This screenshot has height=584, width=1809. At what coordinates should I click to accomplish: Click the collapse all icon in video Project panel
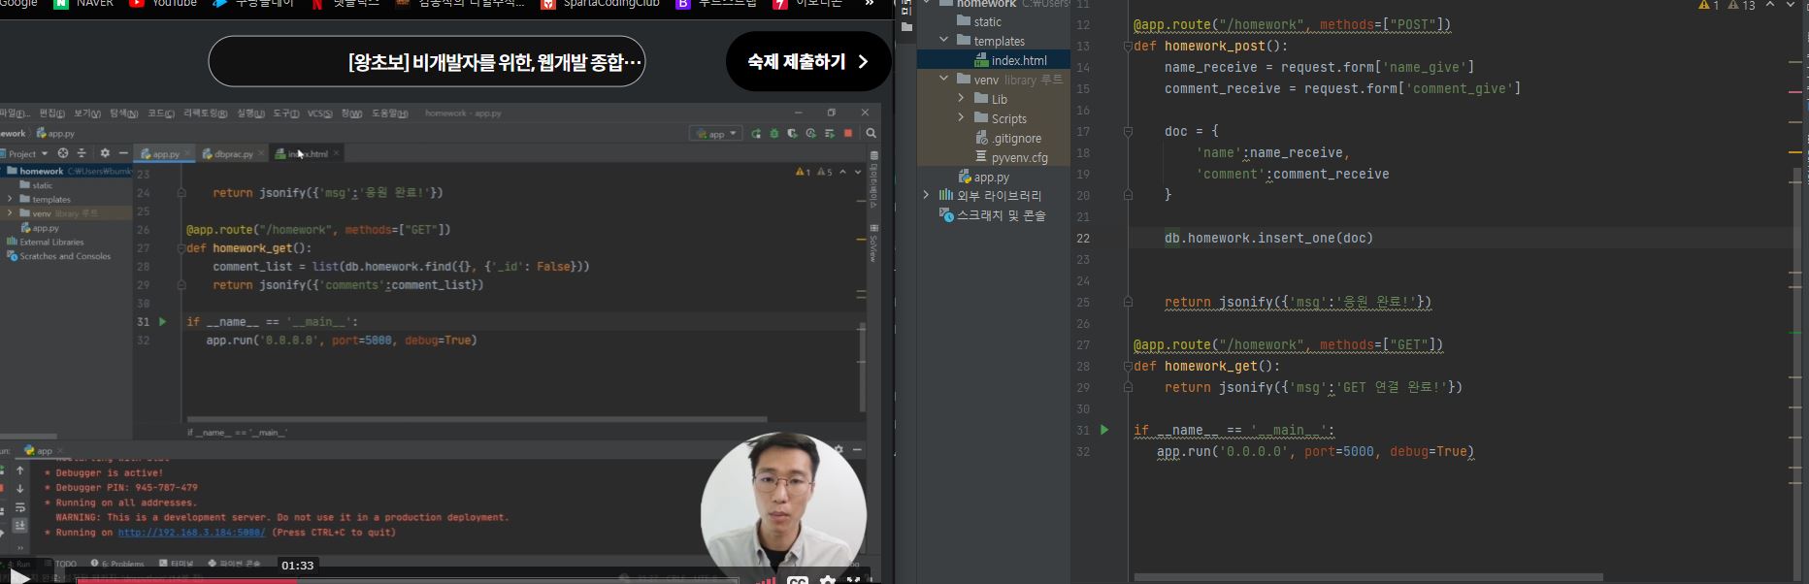coord(82,153)
